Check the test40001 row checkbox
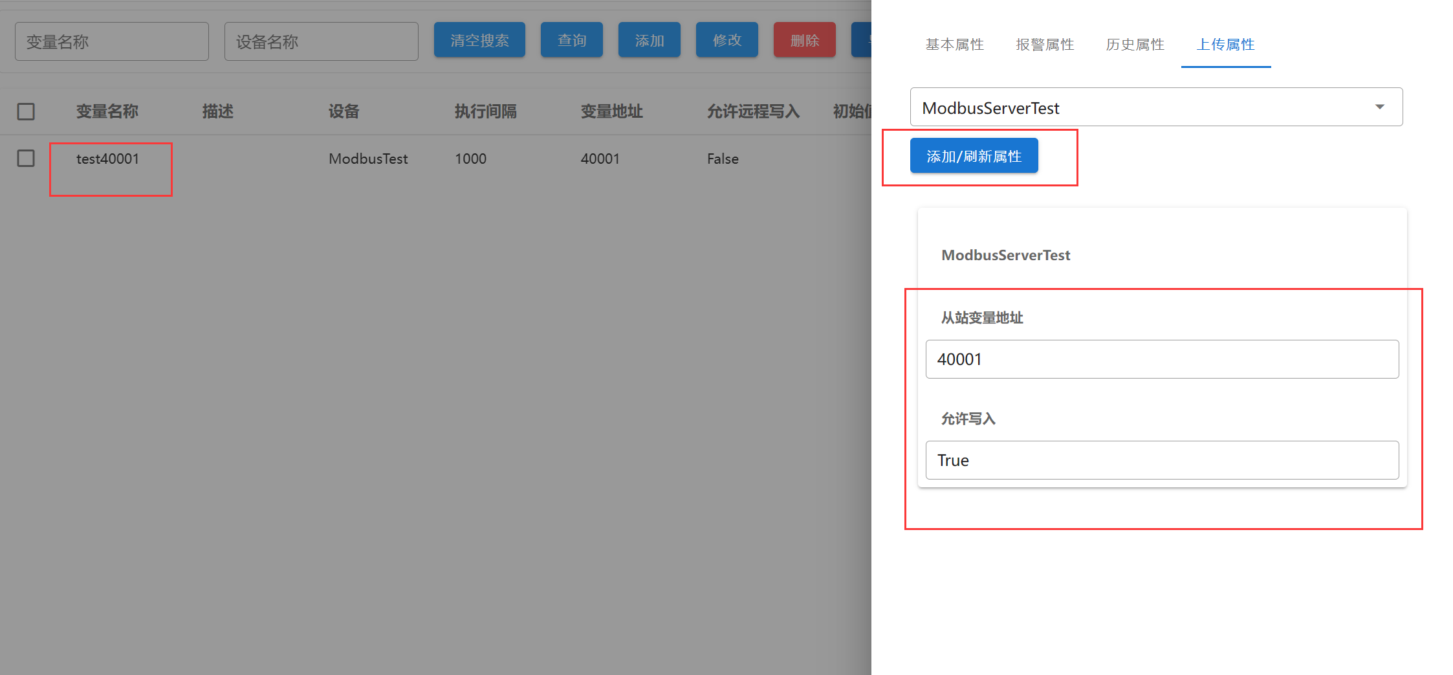This screenshot has width=1453, height=675. click(26, 159)
